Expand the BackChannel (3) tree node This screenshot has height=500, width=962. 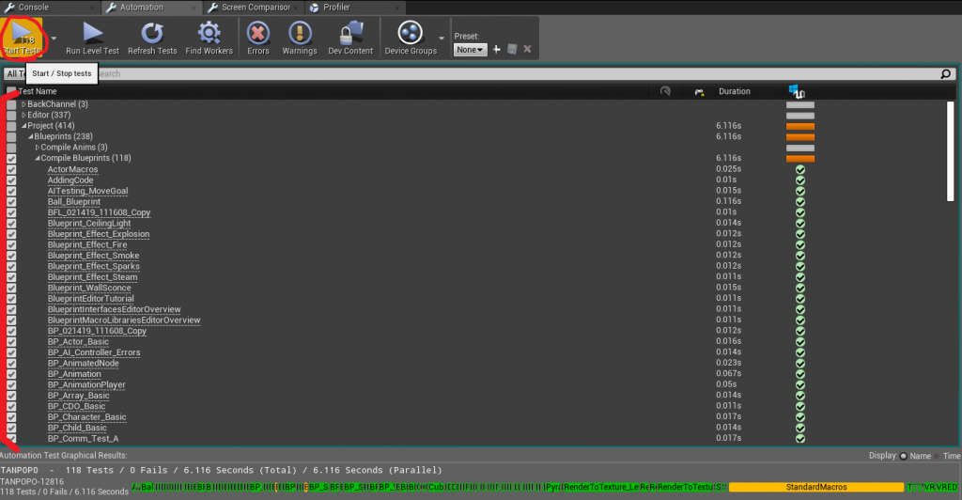click(23, 104)
